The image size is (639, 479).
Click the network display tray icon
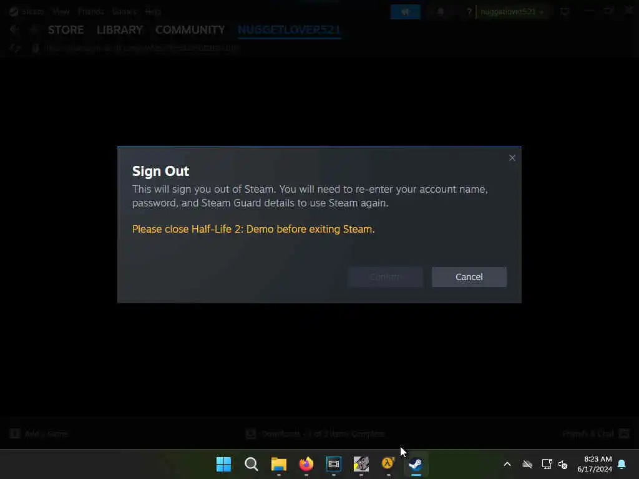tap(547, 464)
